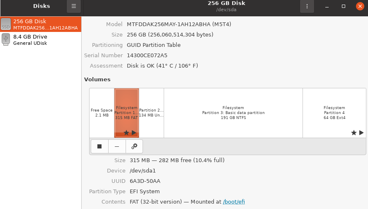Select Partition 2 134 MB volume block

(151, 113)
